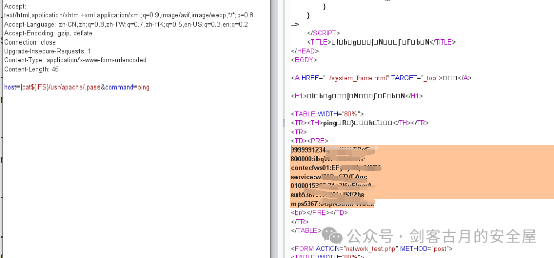Image resolution: width=554 pixels, height=258 pixels.
Task: Click the closing </SCRIPT> tag in response
Action: [x=323, y=33]
